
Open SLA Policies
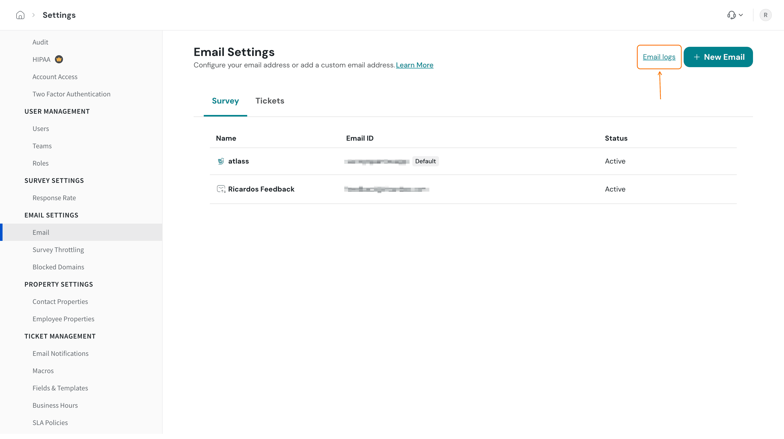[x=50, y=423]
